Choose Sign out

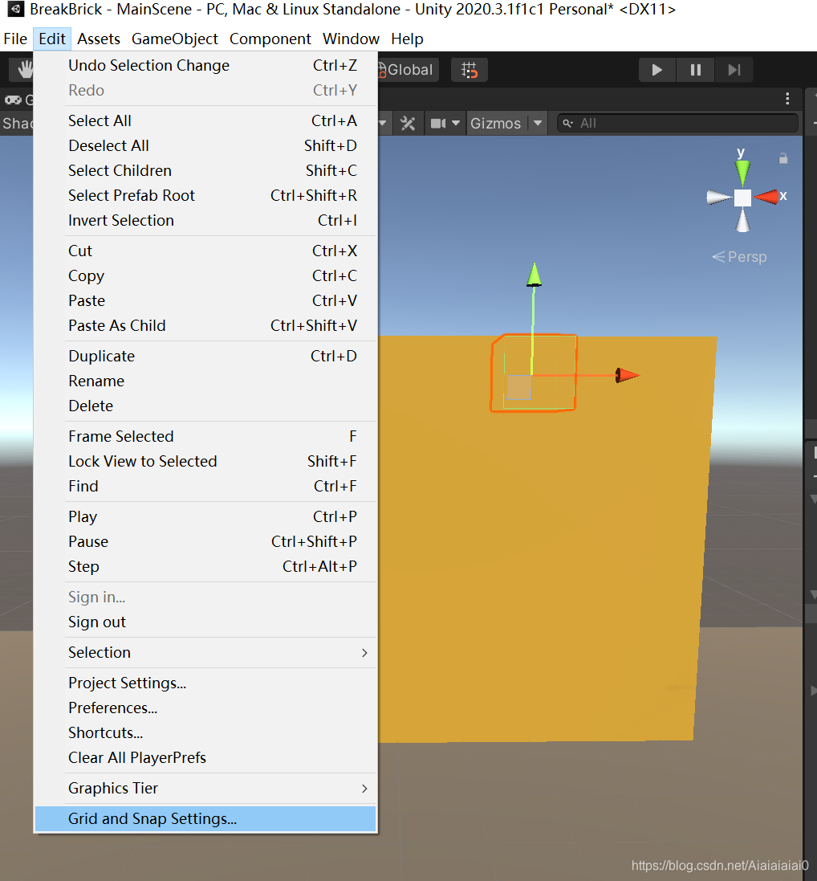click(x=205, y=622)
